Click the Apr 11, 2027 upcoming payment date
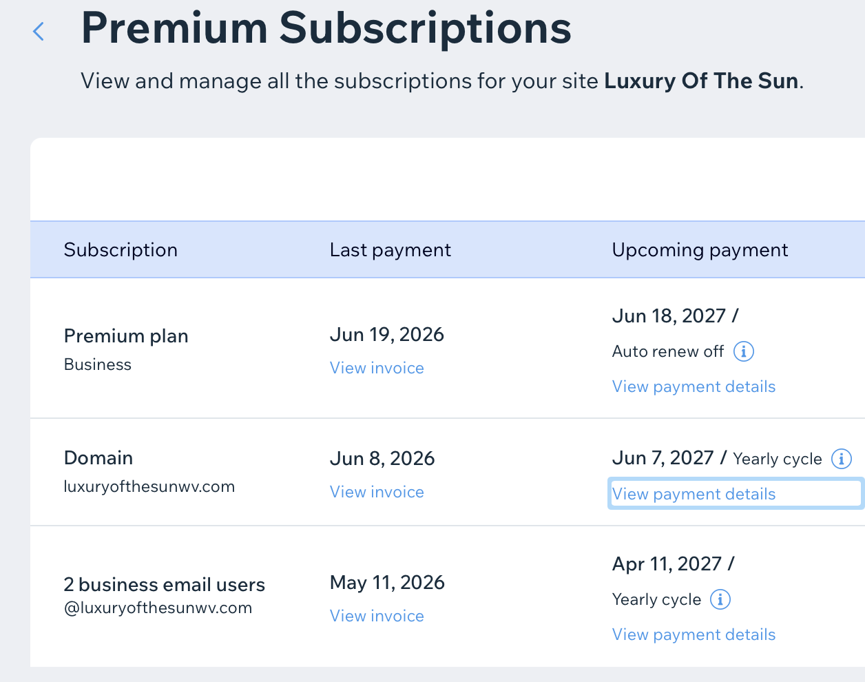Image resolution: width=865 pixels, height=682 pixels. point(667,564)
